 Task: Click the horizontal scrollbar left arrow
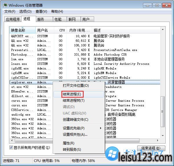pos(12,140)
